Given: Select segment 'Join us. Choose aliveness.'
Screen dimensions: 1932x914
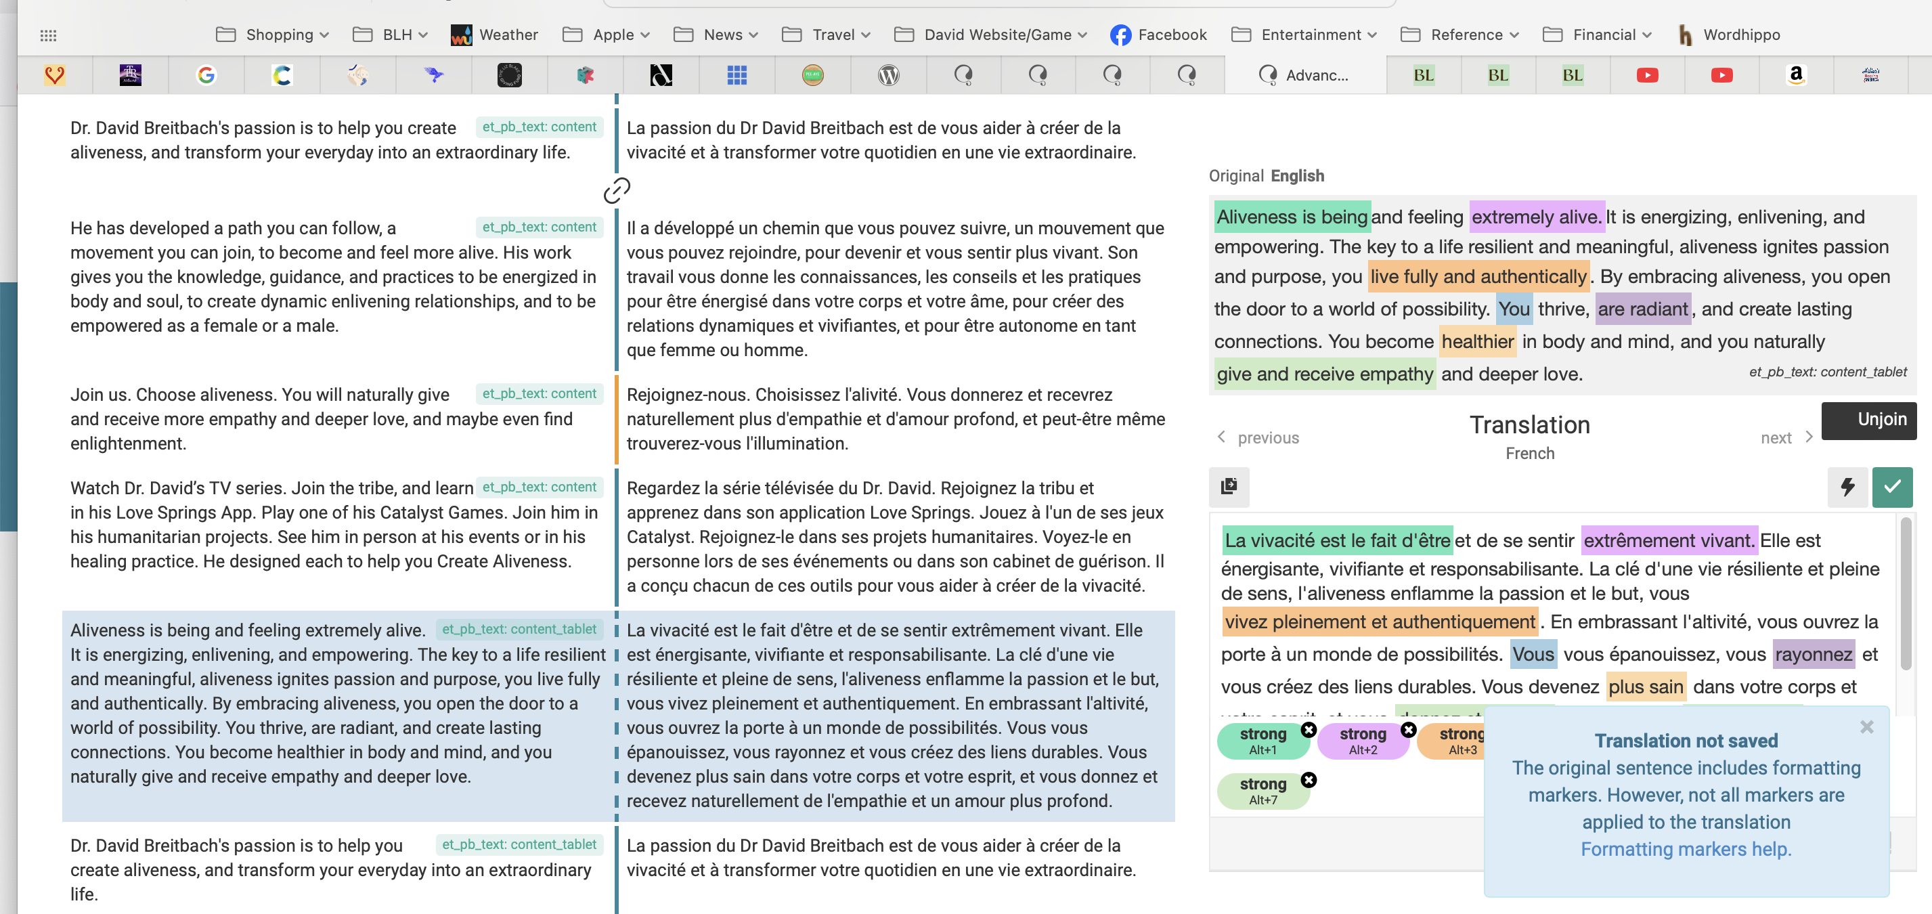Looking at the screenshot, I should (x=333, y=418).
